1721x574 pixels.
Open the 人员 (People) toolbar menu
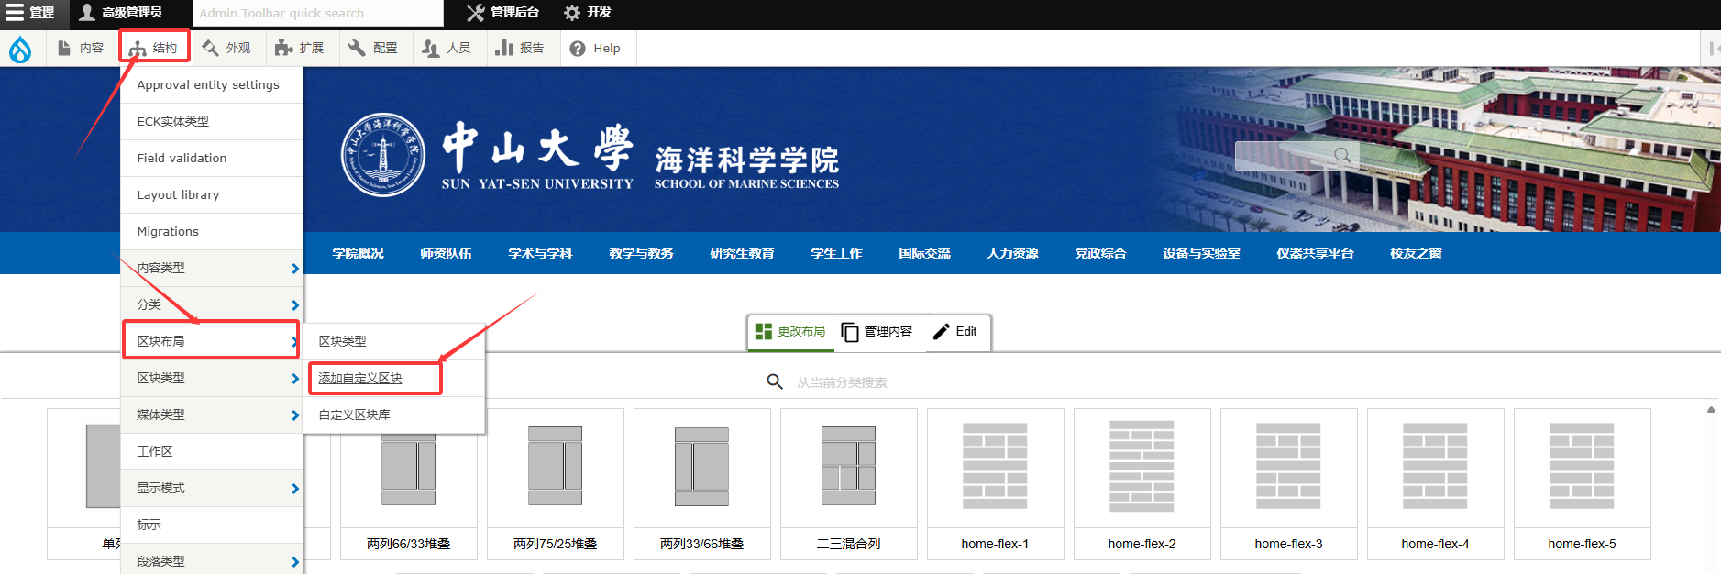click(x=447, y=48)
